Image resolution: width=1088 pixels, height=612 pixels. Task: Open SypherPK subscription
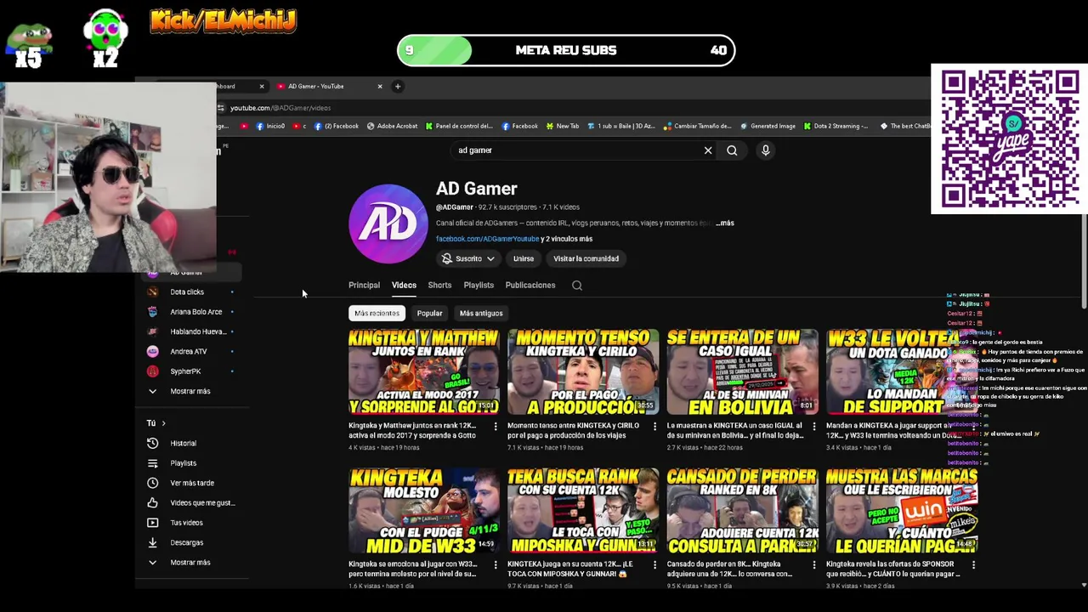click(x=187, y=371)
